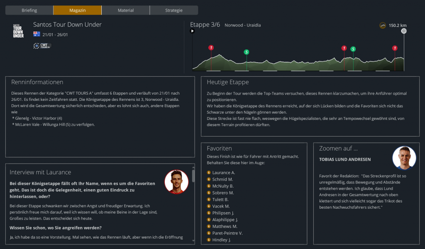Viewport: 425px width, 249px height.
Task: Select the first green sprint marker
Action: (247, 52)
